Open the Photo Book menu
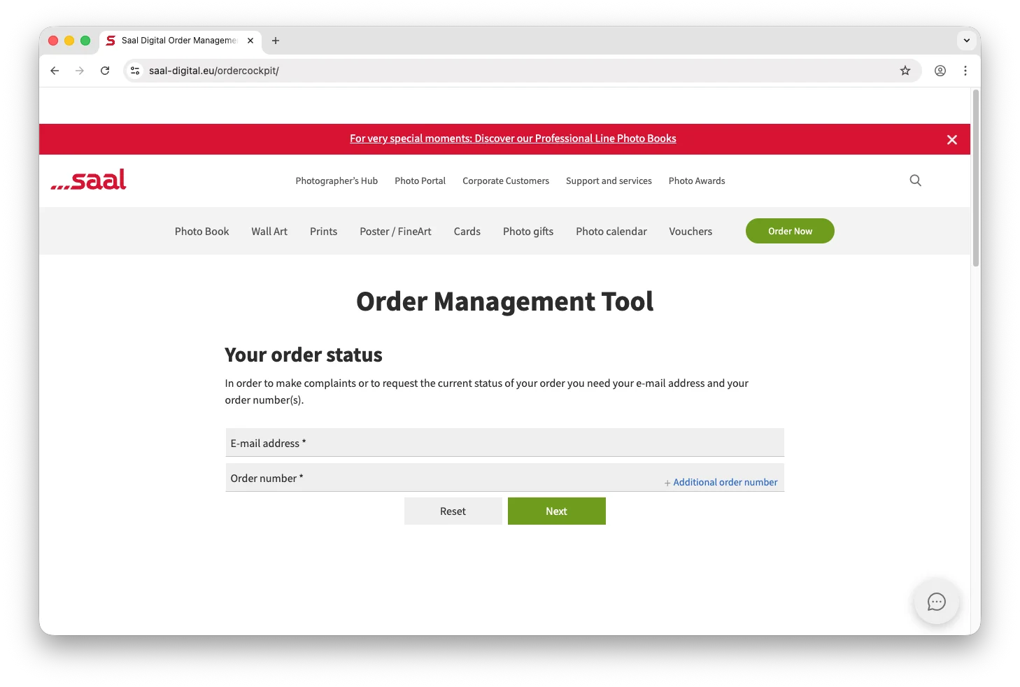The height and width of the screenshot is (687, 1020). pyautogui.click(x=201, y=232)
